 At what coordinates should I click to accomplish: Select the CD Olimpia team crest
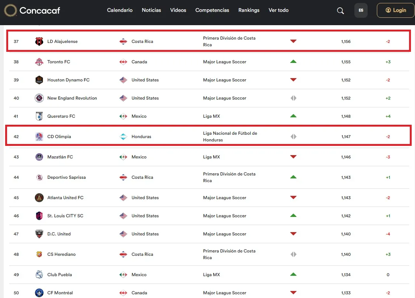point(39,136)
